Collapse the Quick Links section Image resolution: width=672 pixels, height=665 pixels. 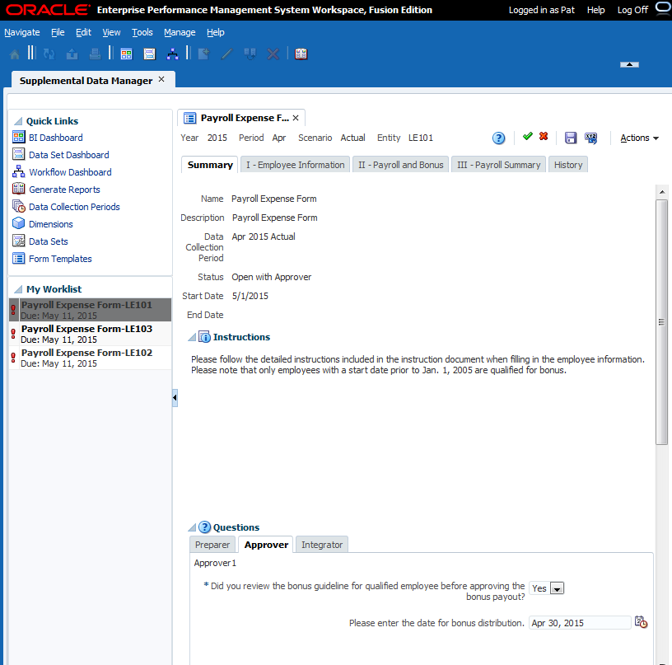point(18,121)
